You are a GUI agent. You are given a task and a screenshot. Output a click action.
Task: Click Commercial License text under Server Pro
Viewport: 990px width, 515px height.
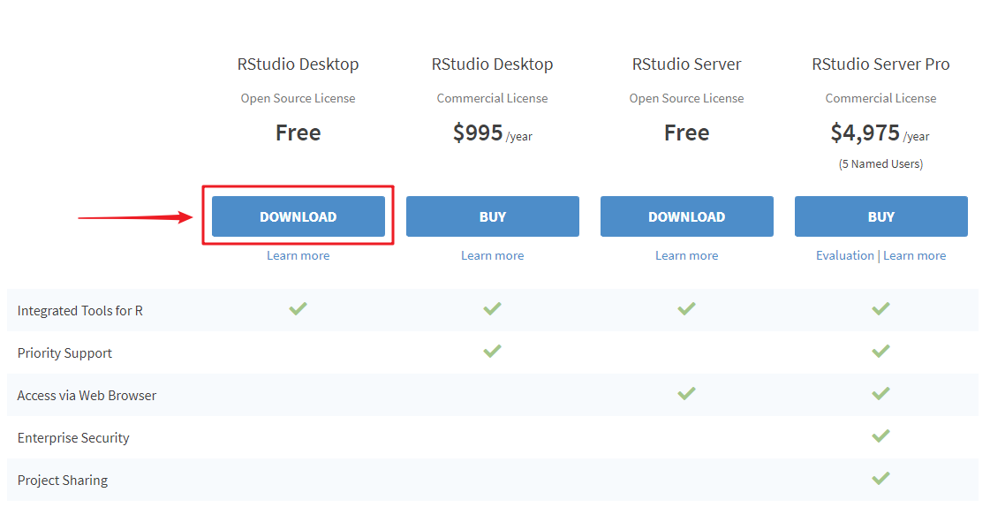click(880, 99)
